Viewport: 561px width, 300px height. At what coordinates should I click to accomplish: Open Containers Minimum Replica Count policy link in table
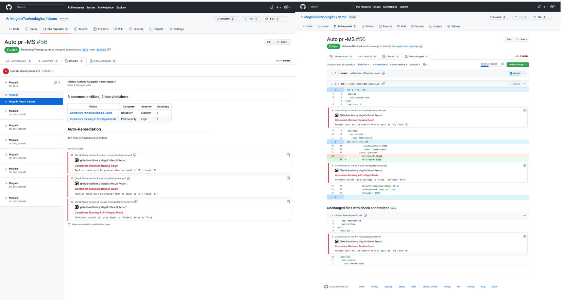[91, 113]
